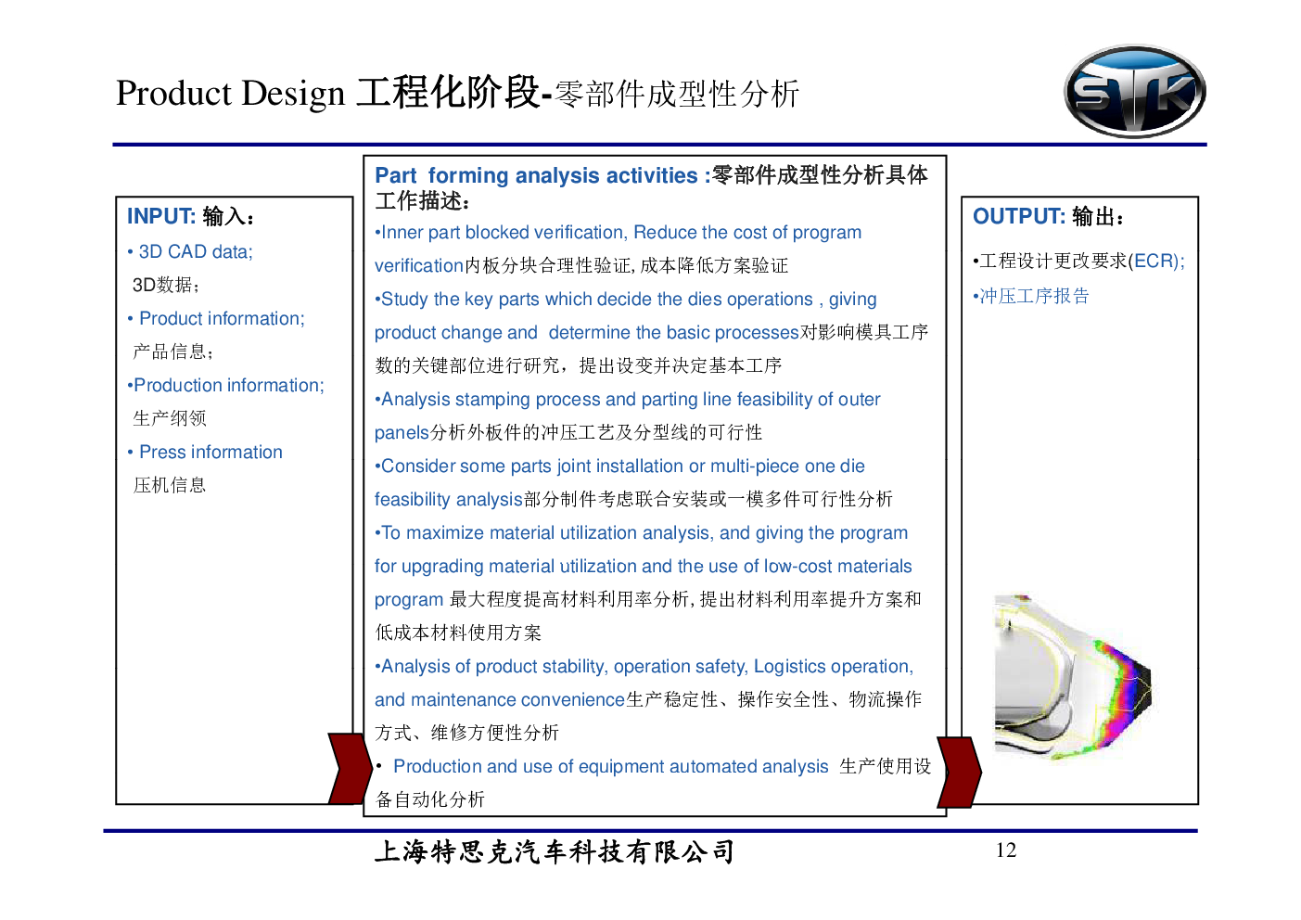The width and height of the screenshot is (1301, 920).
Task: Click 'Inner part blocked verification' bullet line
Action: pyautogui.click(x=619, y=233)
